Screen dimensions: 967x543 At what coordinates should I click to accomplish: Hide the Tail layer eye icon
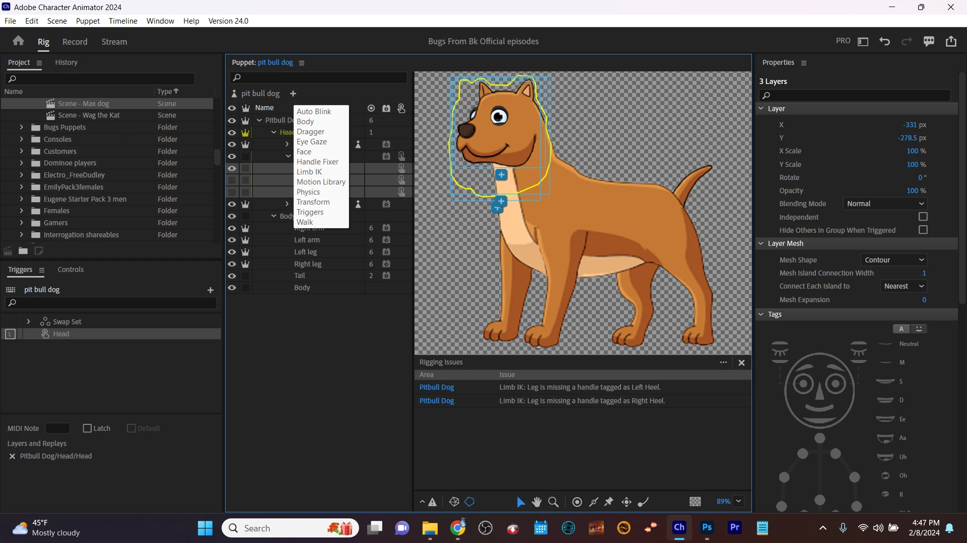(232, 276)
